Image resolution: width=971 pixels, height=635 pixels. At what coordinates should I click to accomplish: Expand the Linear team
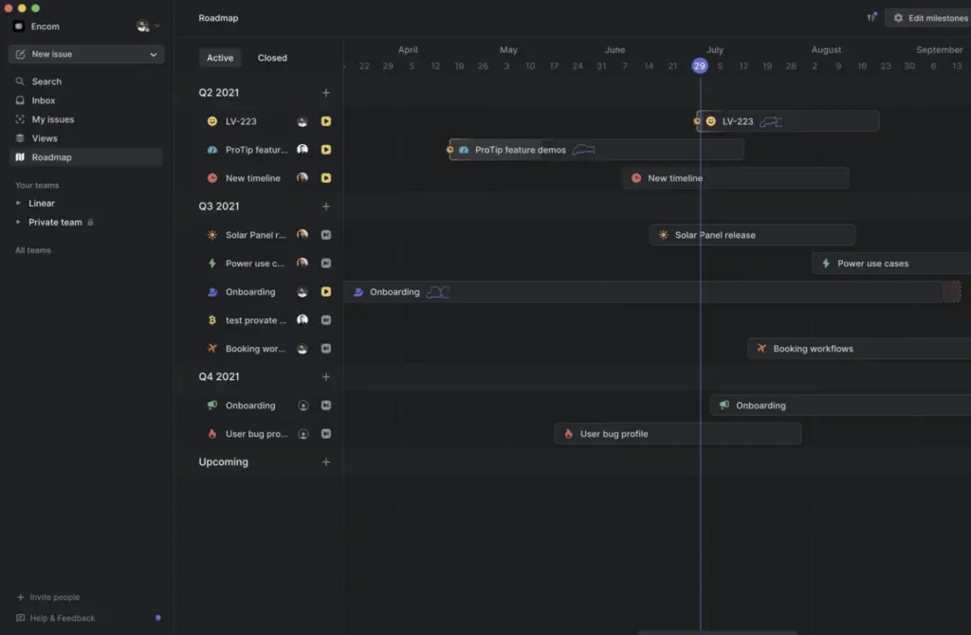coord(19,203)
